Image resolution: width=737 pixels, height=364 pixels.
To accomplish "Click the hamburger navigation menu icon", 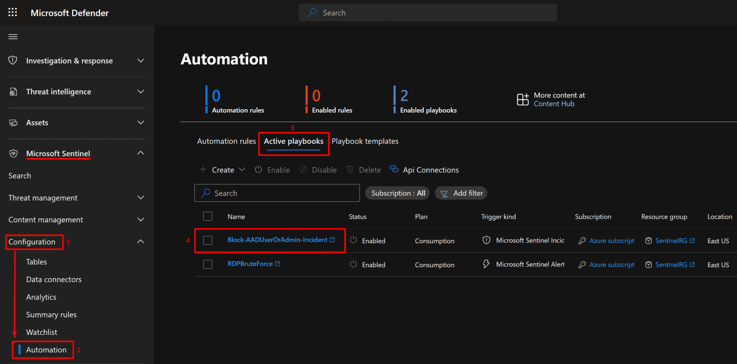I will 13,37.
